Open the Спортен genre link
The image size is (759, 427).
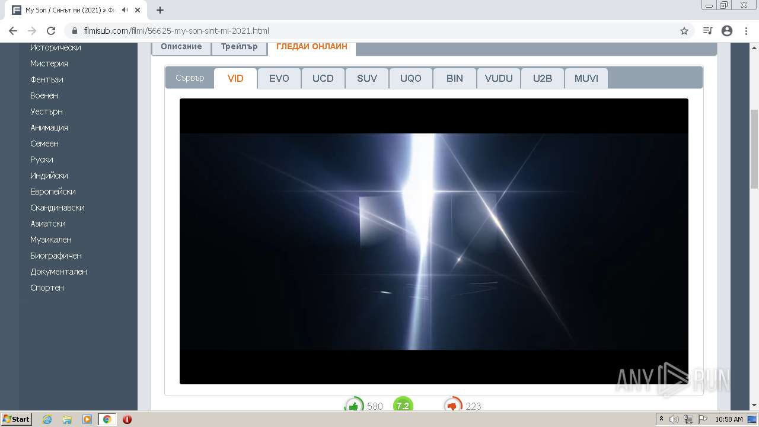pyautogui.click(x=47, y=288)
